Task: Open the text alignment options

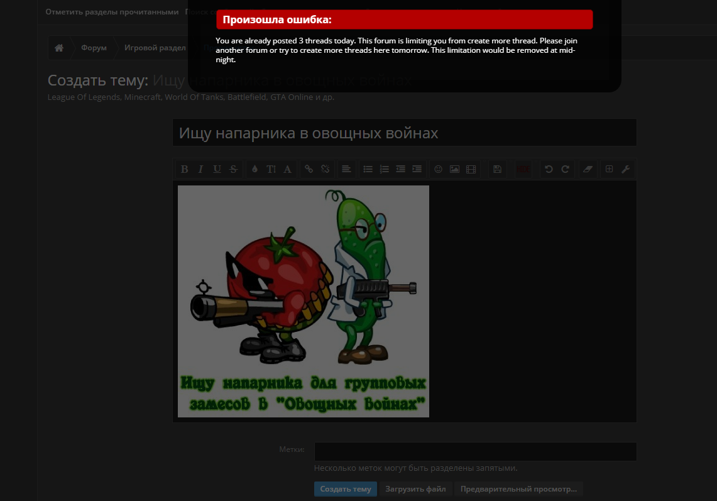Action: click(346, 169)
